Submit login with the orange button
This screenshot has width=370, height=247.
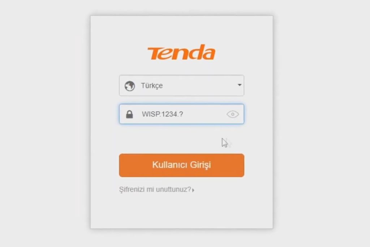click(x=181, y=165)
